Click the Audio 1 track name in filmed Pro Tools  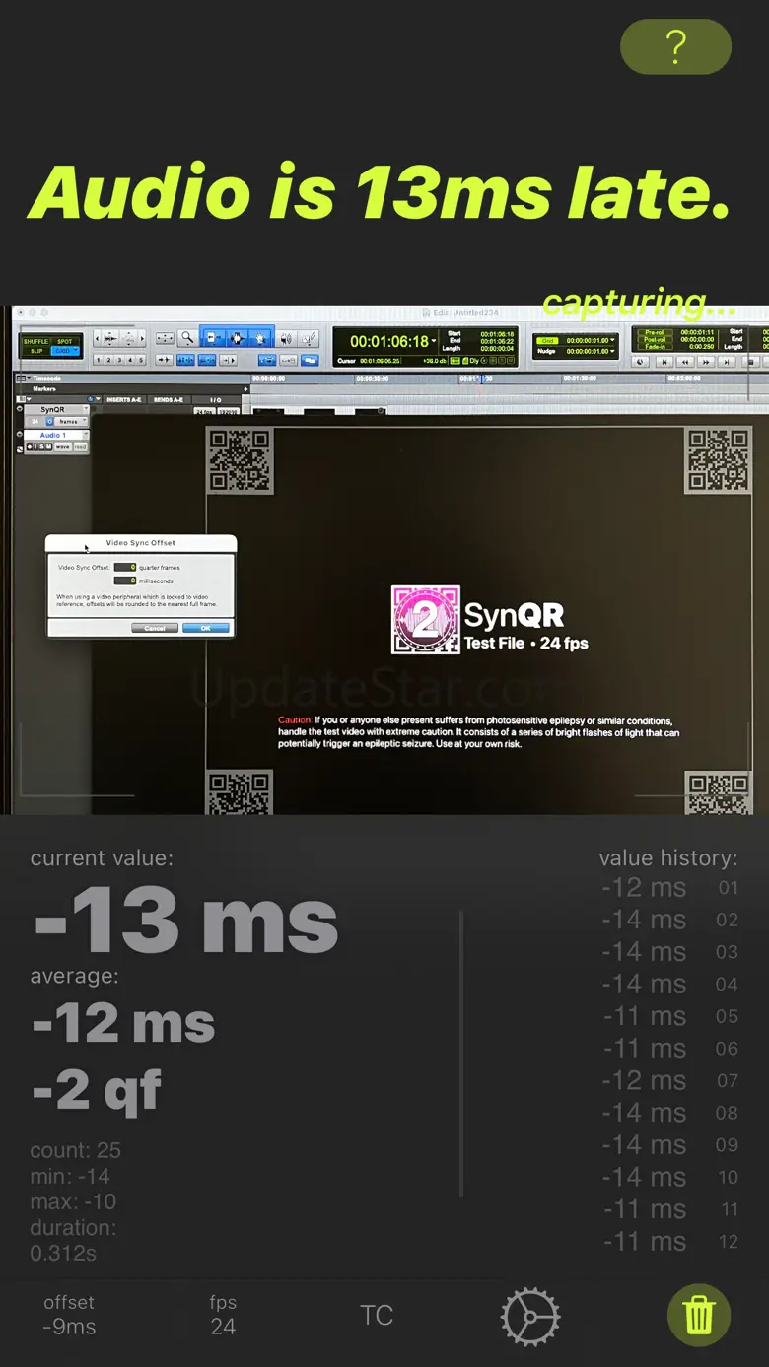coord(53,435)
